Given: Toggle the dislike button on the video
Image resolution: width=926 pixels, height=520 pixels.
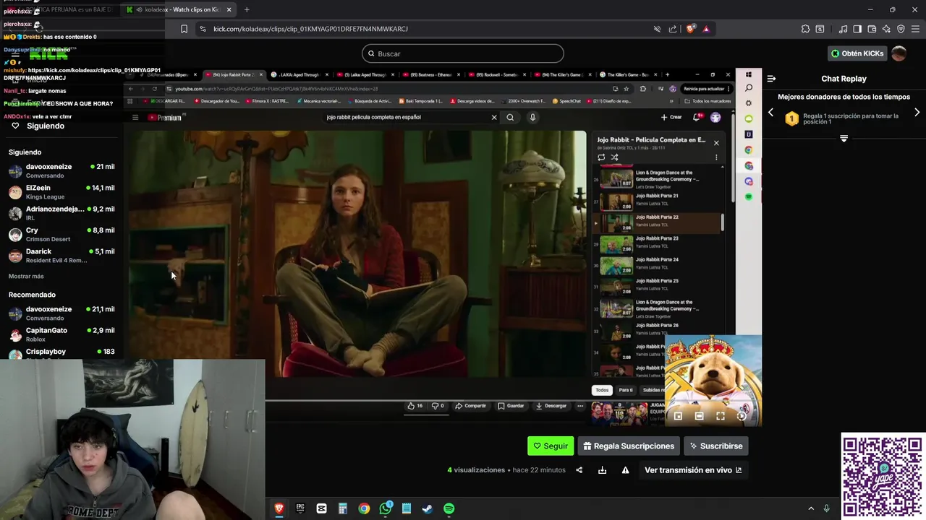Looking at the screenshot, I should click(437, 406).
